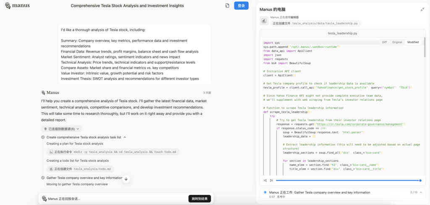This screenshot has width=430, height=205.
Task: Click the scroll-down arrow button
Action: (x=126, y=179)
